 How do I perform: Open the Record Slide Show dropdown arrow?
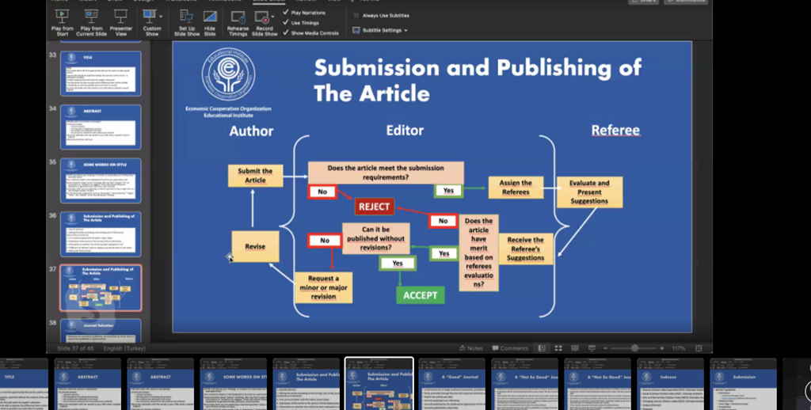pos(272,17)
